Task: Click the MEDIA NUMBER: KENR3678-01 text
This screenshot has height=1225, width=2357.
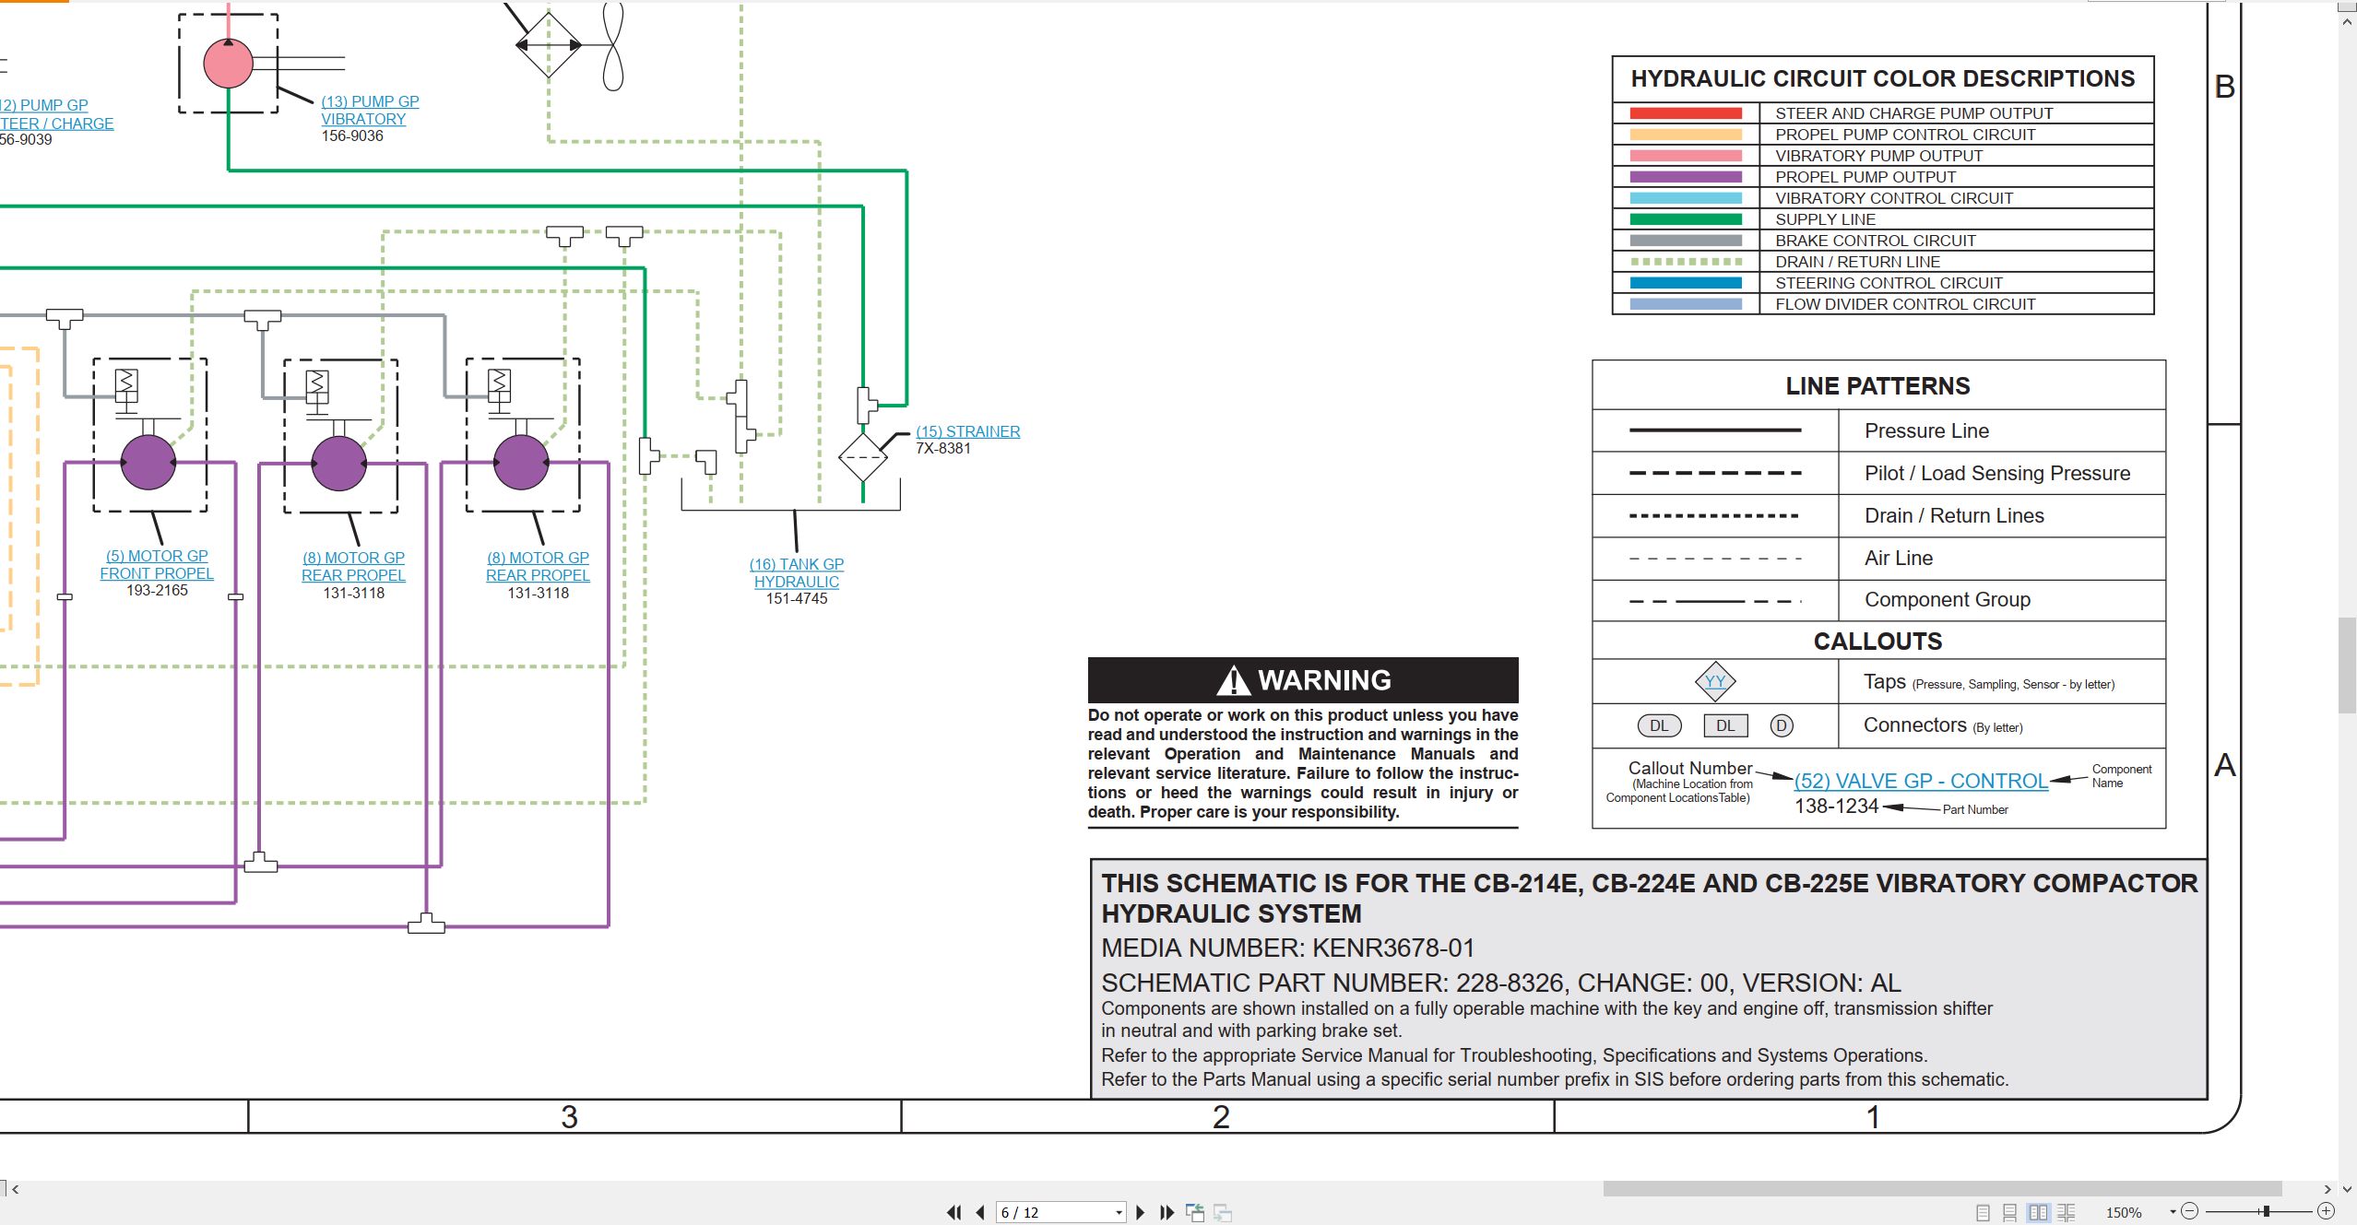Action: point(1288,948)
